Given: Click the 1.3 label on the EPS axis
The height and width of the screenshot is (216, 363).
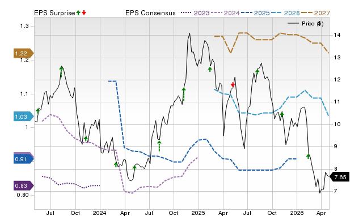Looking at the screenshot, I should pos(24,26).
